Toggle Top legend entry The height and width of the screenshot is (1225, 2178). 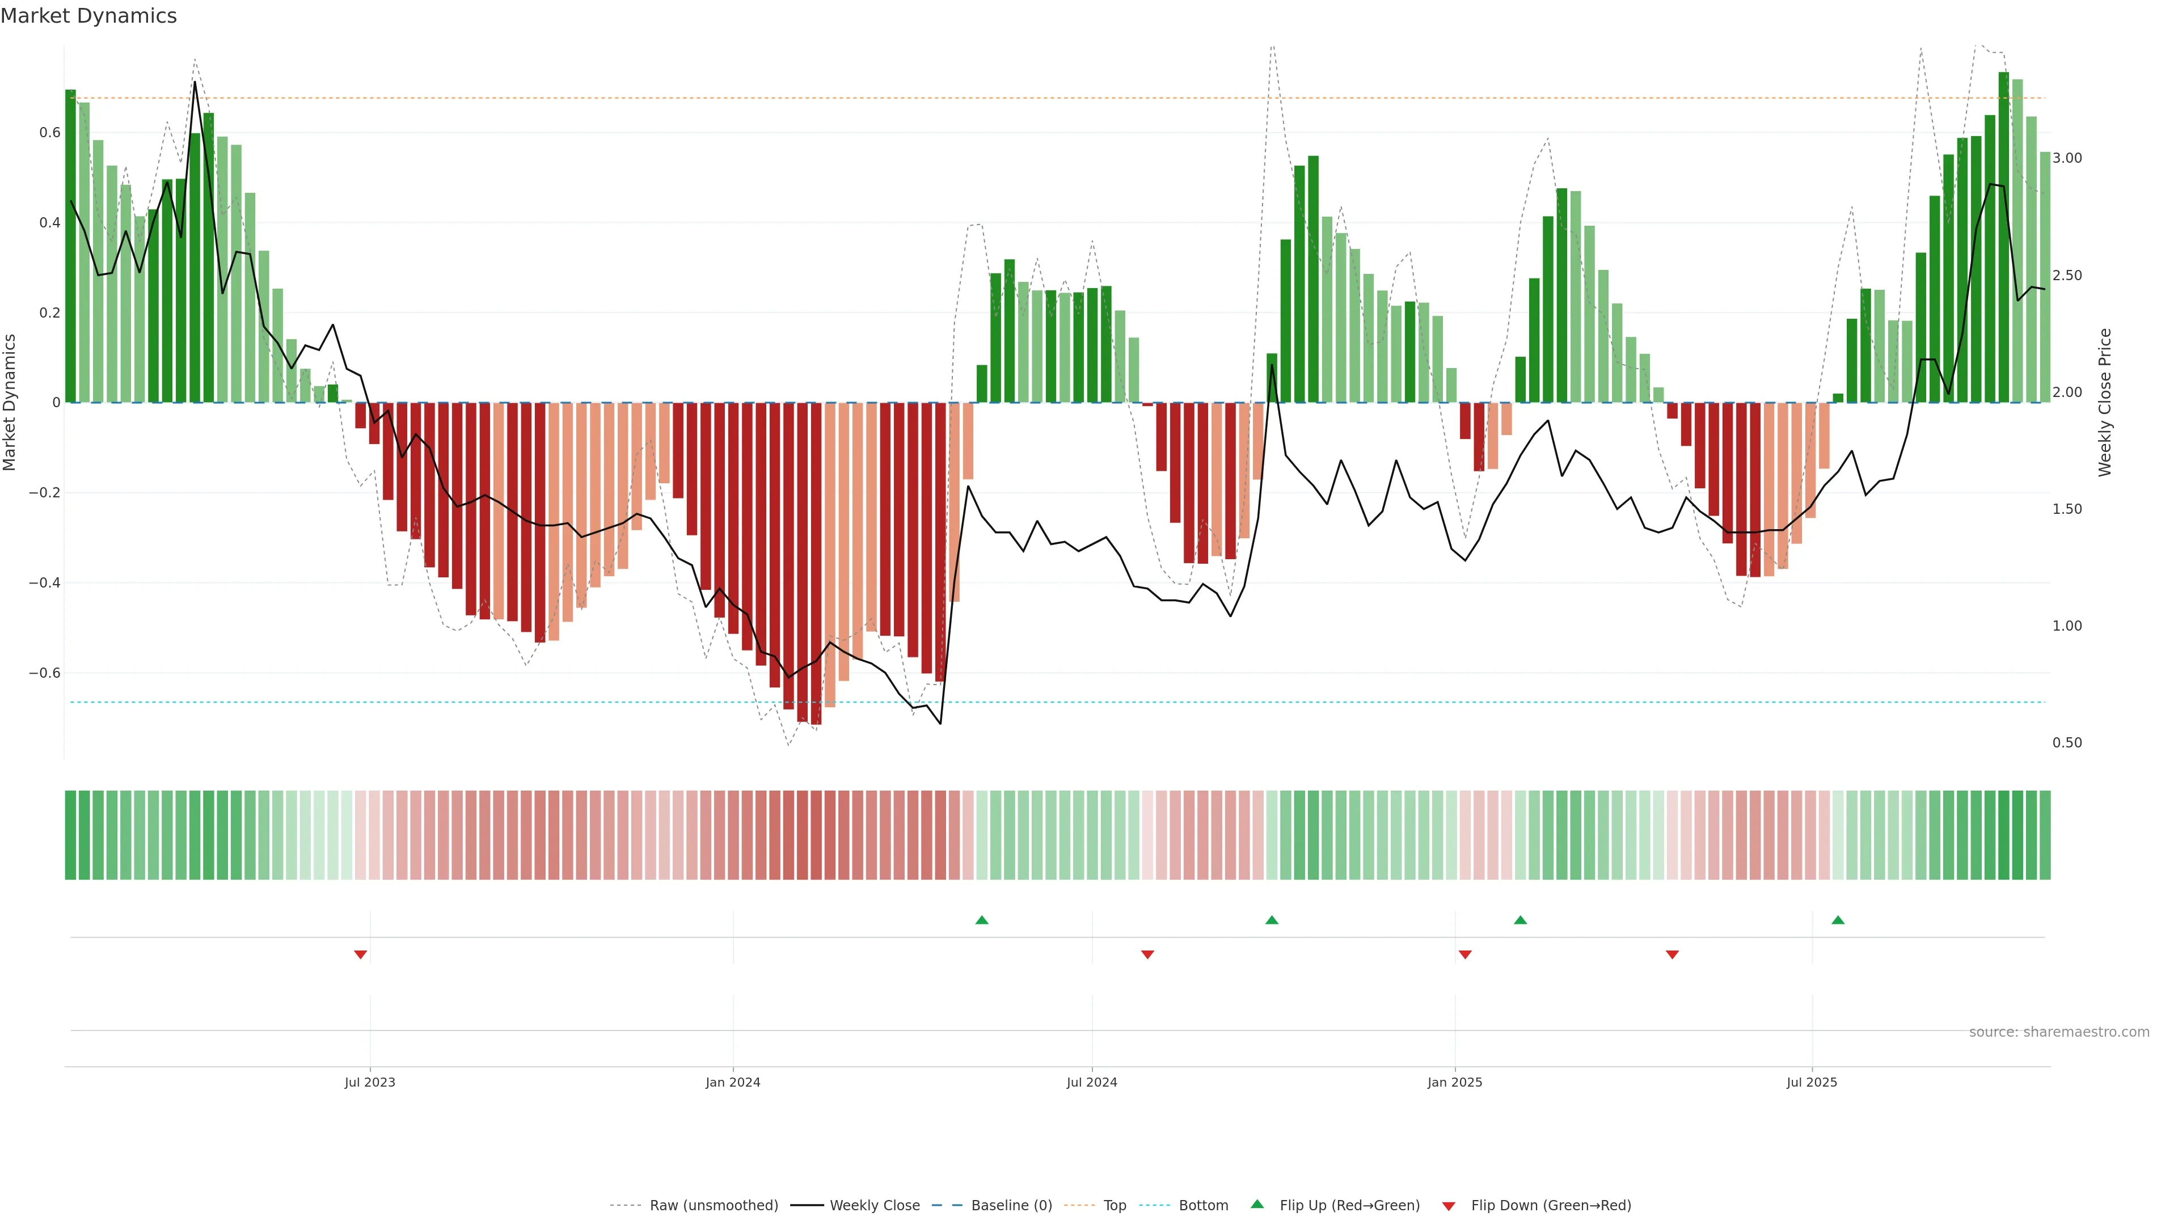pyautogui.click(x=1113, y=1206)
